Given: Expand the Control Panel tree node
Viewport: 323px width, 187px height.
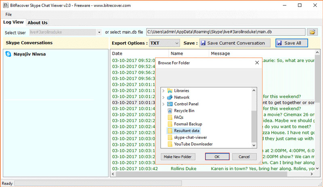Looking at the screenshot, I should (164, 104).
